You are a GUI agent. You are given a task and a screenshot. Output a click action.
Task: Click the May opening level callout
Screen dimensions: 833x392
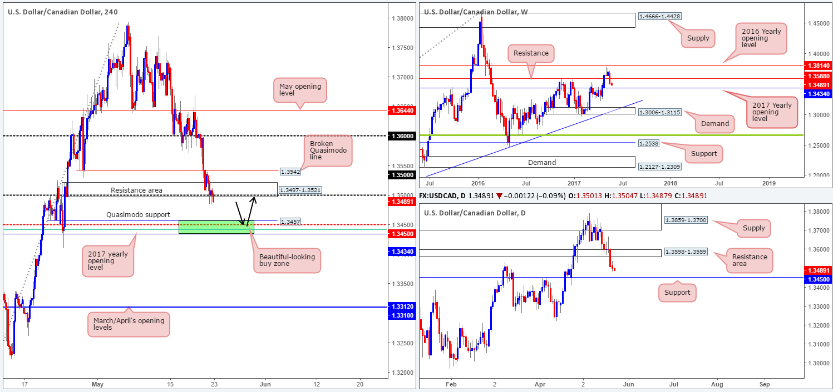(300, 90)
